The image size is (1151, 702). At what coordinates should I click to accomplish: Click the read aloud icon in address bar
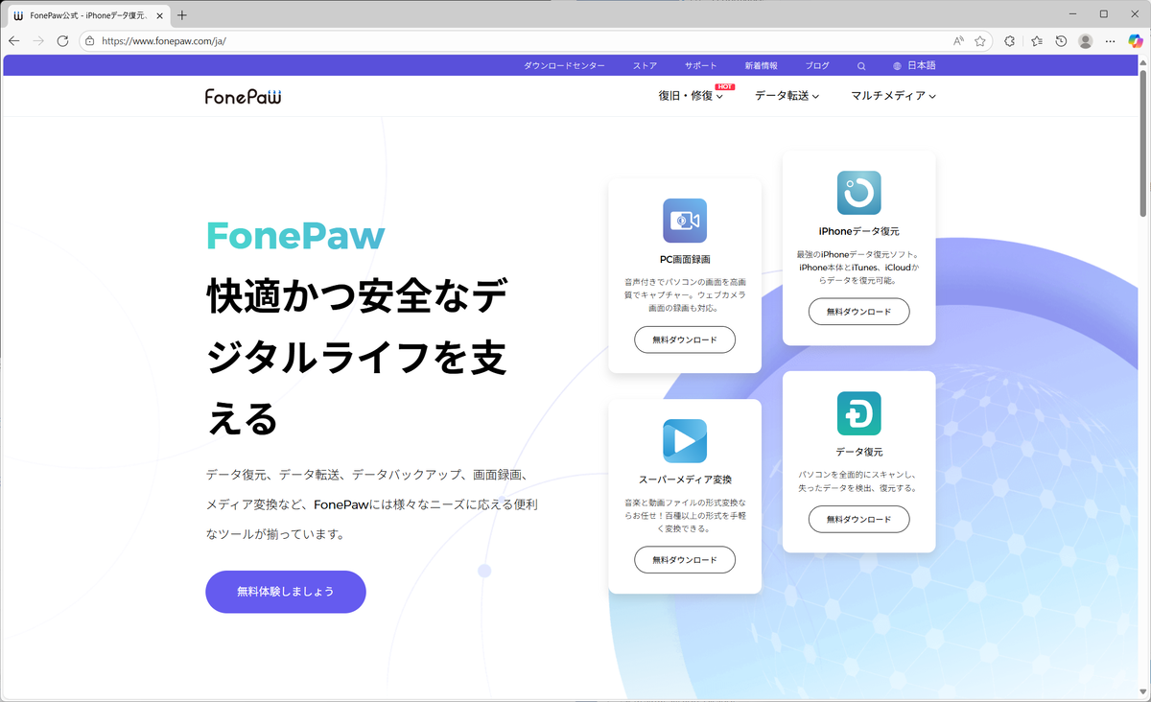tap(958, 41)
